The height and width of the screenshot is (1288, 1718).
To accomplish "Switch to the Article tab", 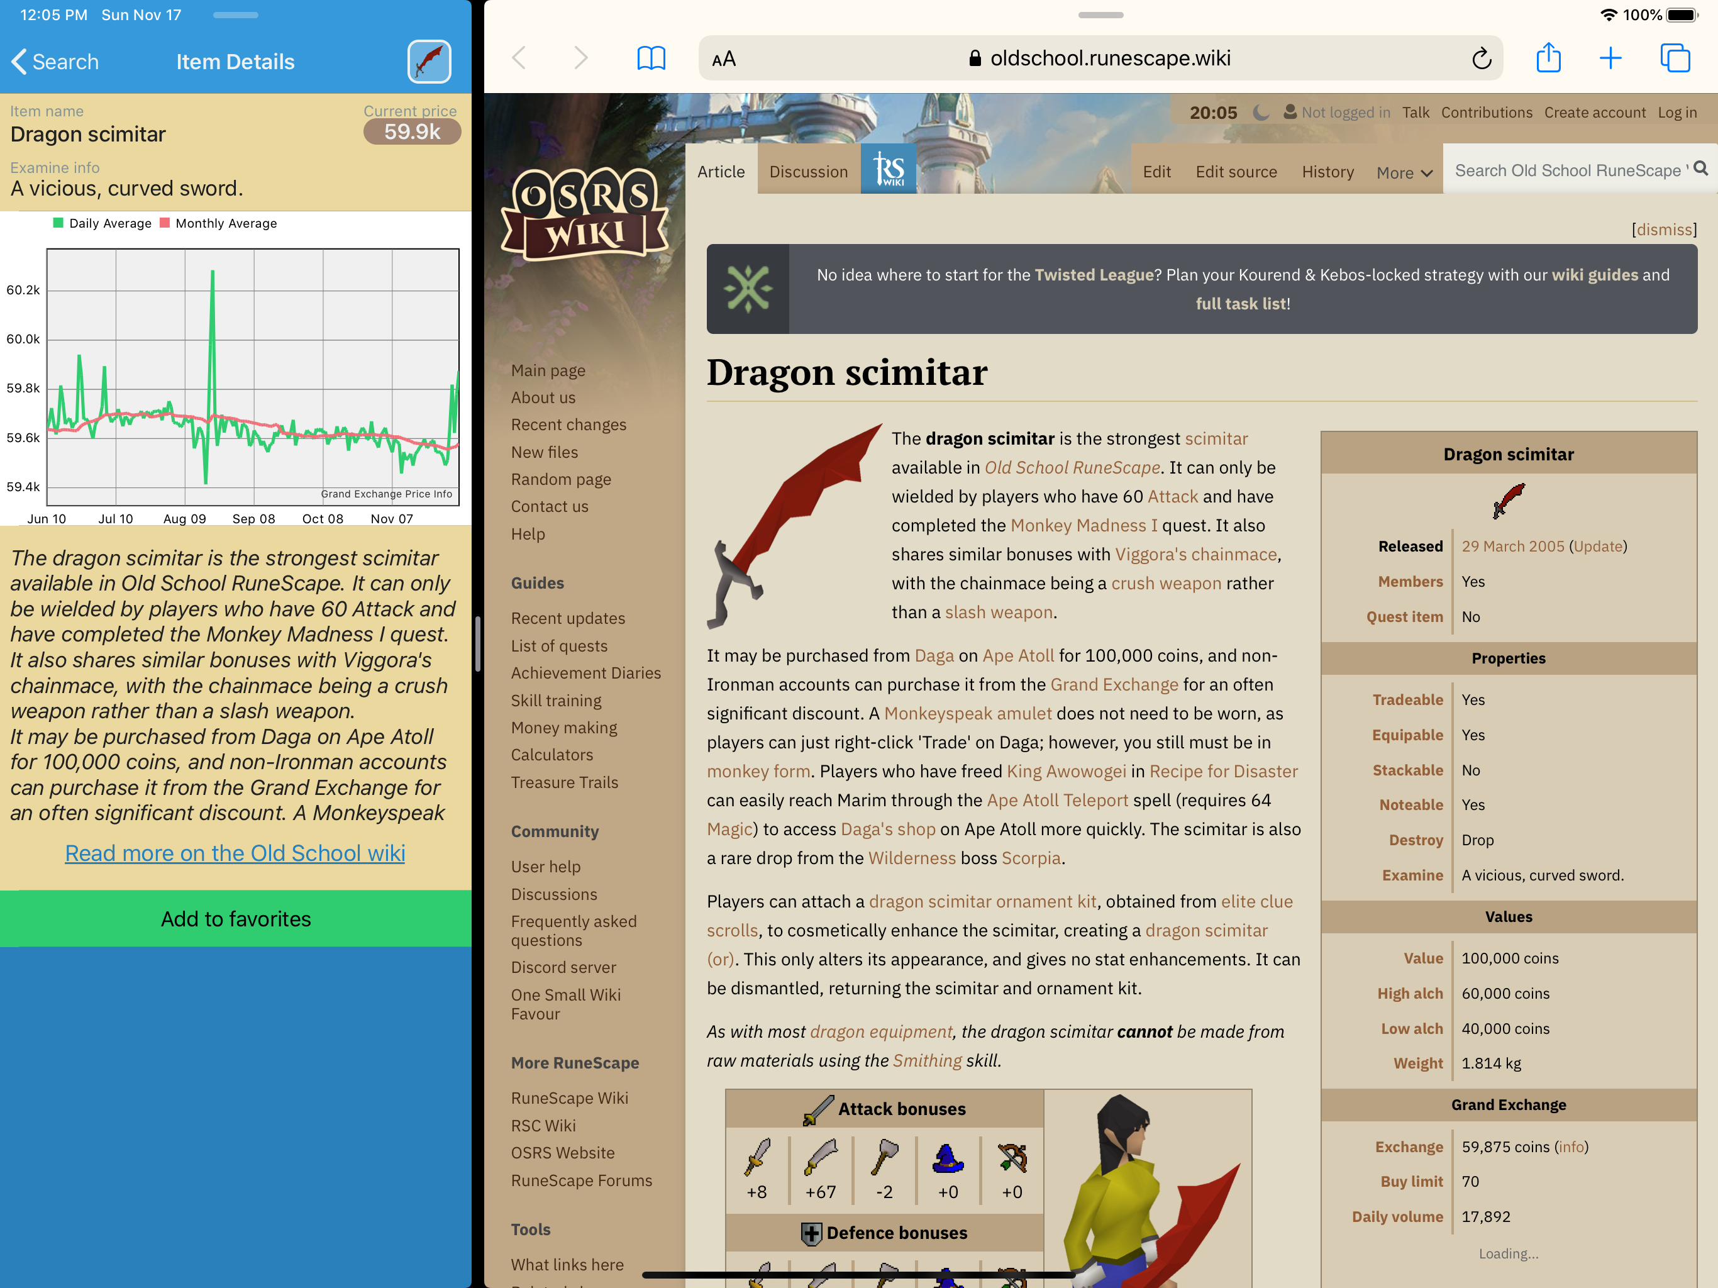I will pos(721,172).
